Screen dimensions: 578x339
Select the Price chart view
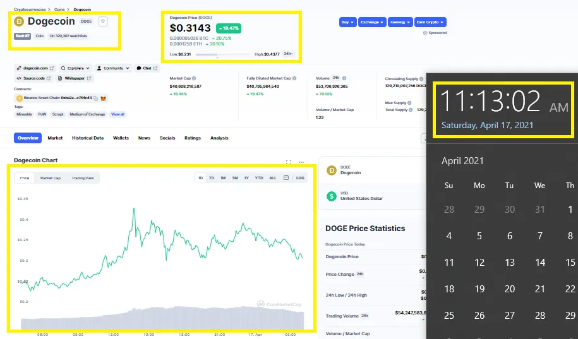[x=25, y=178]
